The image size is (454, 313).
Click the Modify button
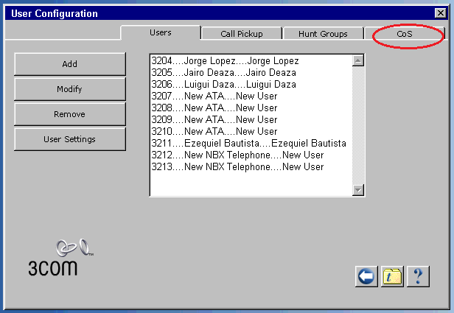point(69,89)
